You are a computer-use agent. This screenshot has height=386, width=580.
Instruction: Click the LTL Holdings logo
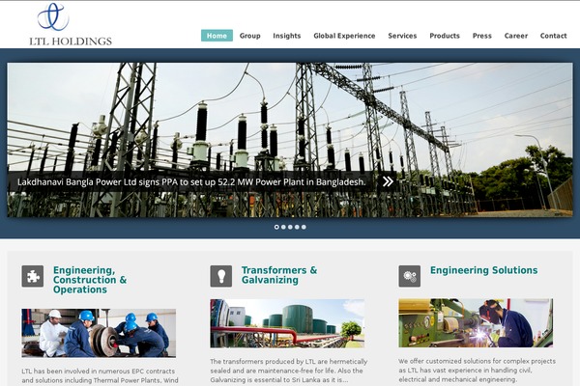71,24
